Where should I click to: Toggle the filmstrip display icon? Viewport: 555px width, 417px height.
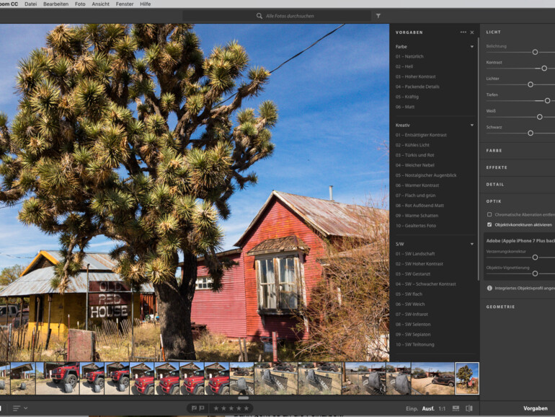coord(456,408)
